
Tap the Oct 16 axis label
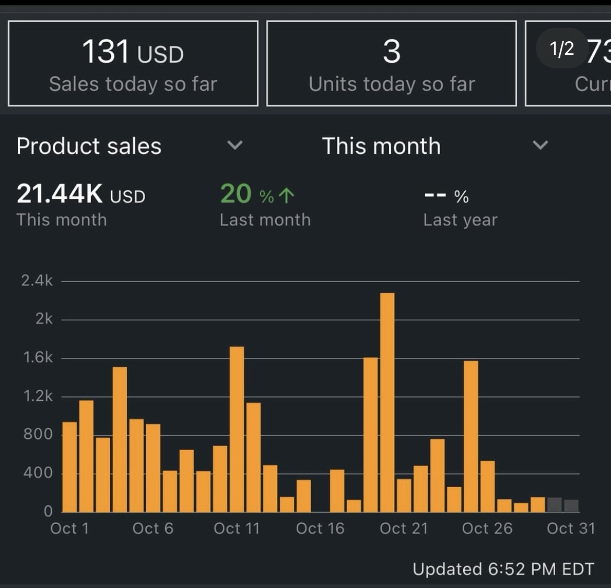(320, 529)
